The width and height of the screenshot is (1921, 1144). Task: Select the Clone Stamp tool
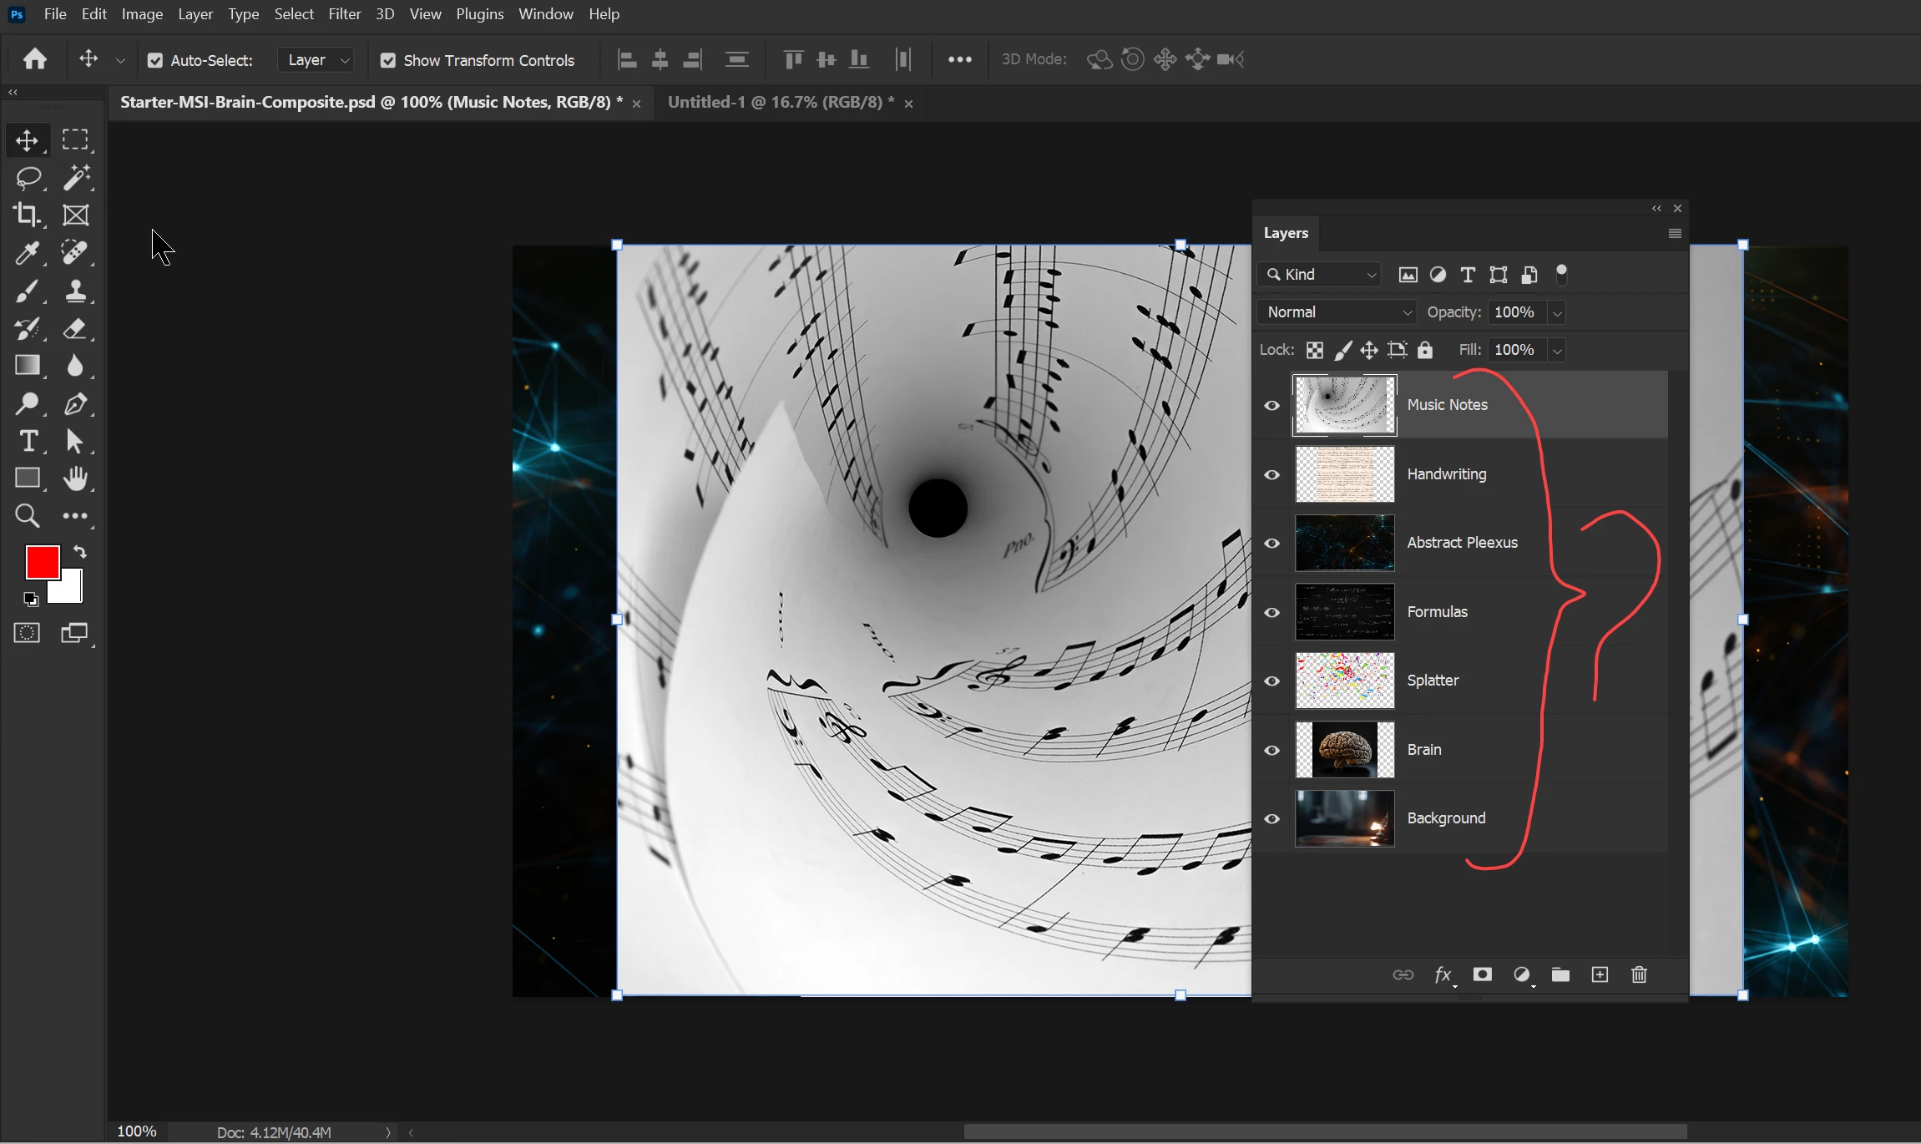(76, 291)
